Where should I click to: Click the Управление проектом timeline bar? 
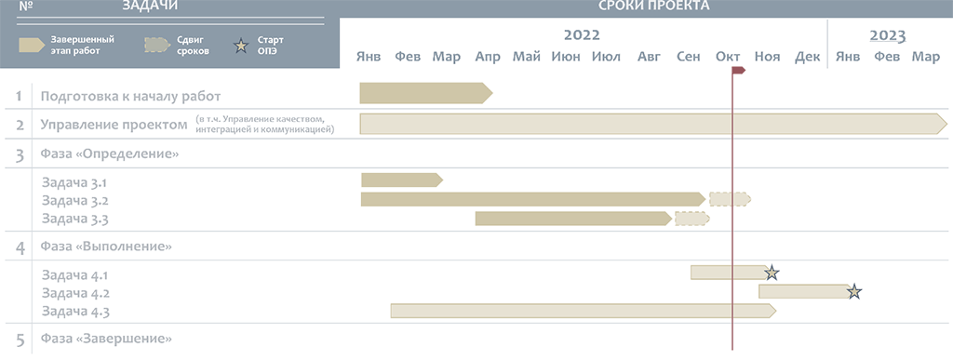click(653, 124)
